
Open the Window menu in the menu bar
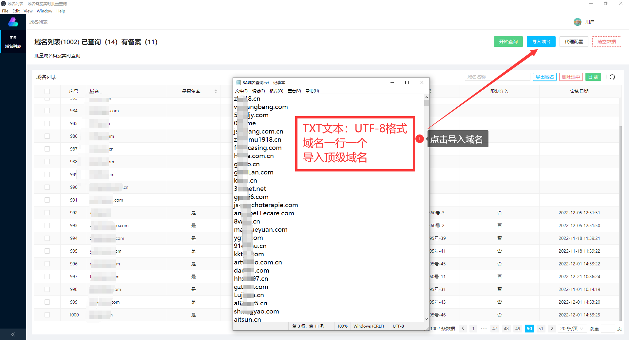tap(44, 11)
